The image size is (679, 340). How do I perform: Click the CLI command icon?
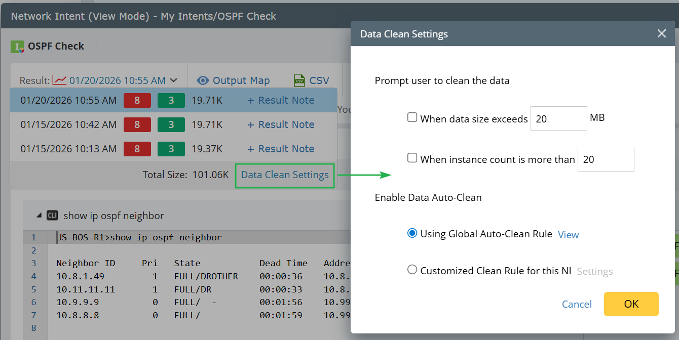(52, 216)
